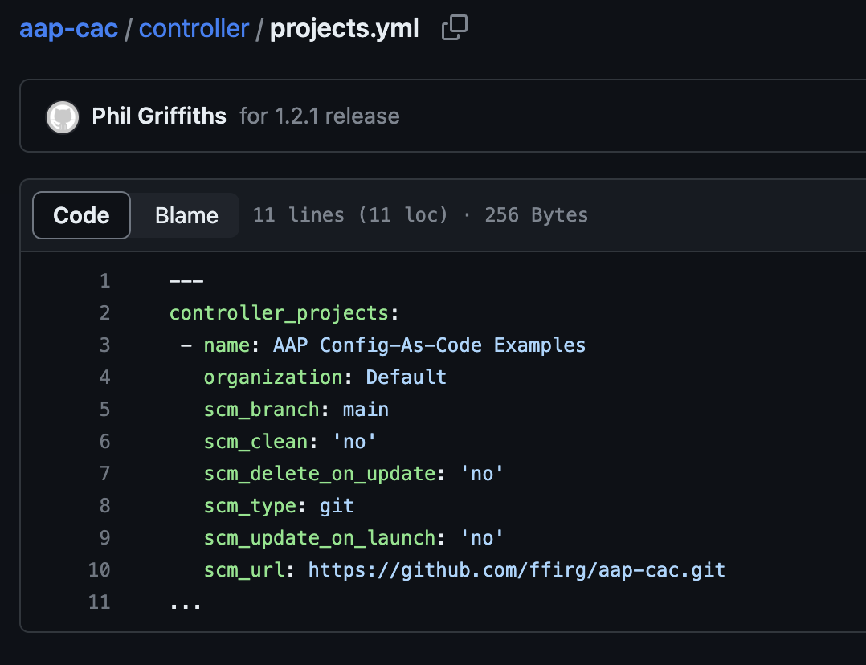Select line number 6
Screen dimensions: 866x665
105,441
